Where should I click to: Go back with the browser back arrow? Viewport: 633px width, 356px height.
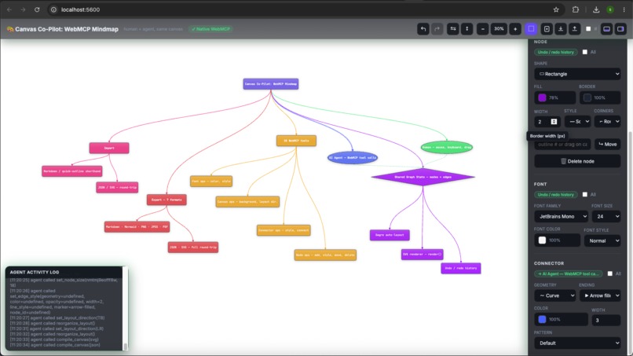(9, 9)
